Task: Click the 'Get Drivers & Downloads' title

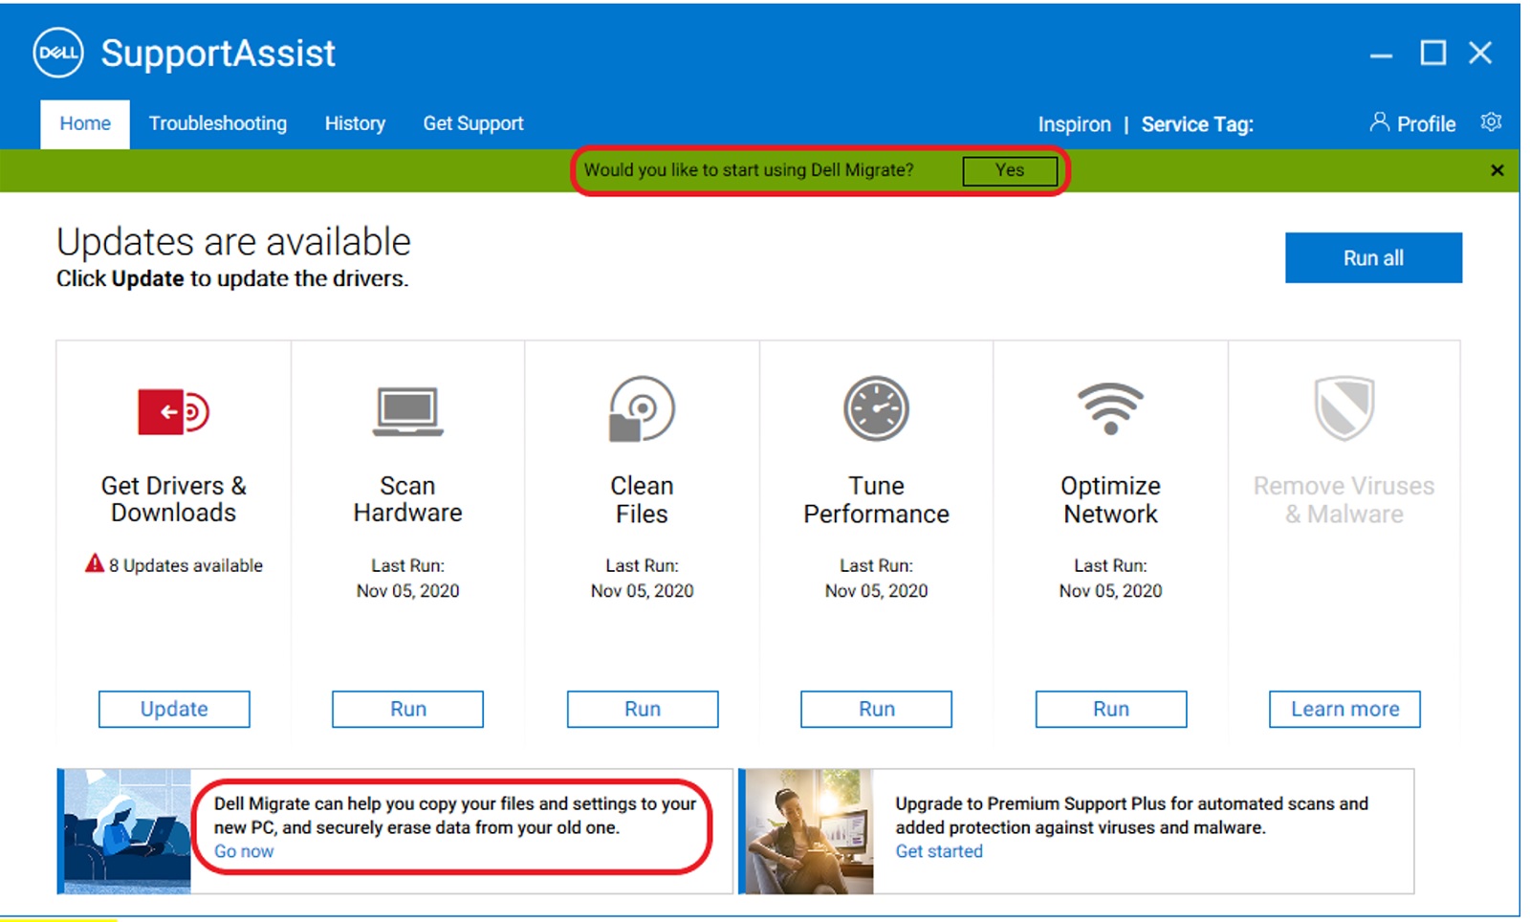Action: coord(174,499)
